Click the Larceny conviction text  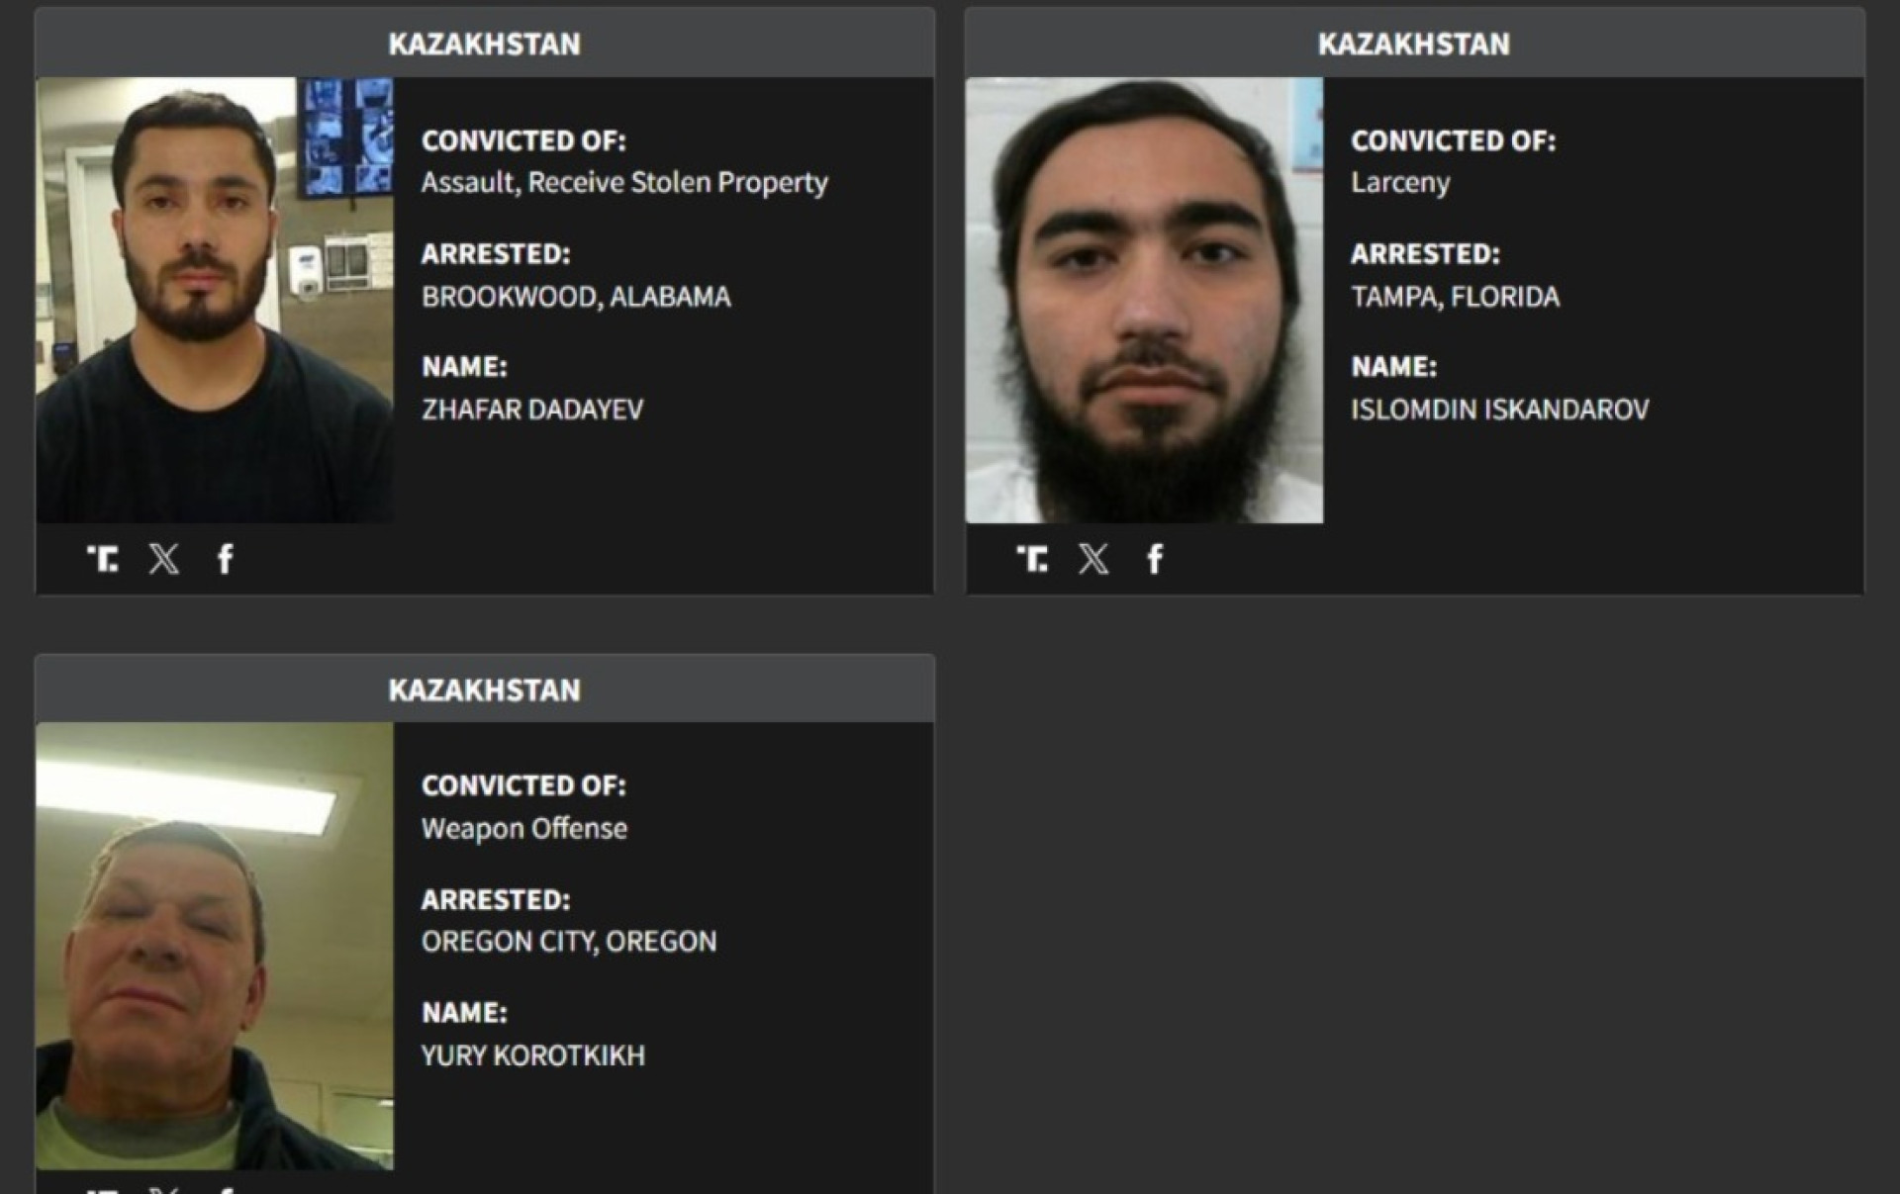click(1400, 184)
